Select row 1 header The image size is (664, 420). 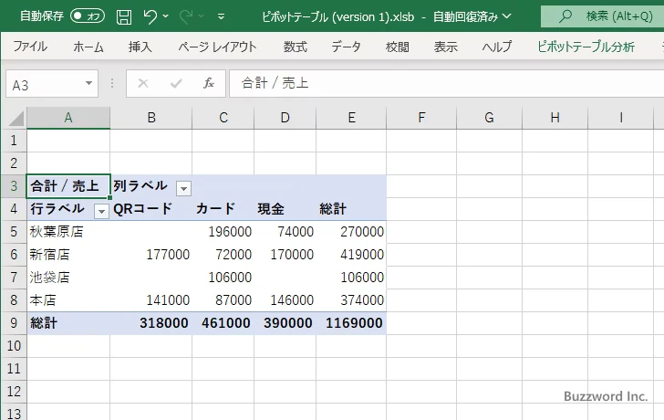pyautogui.click(x=14, y=141)
